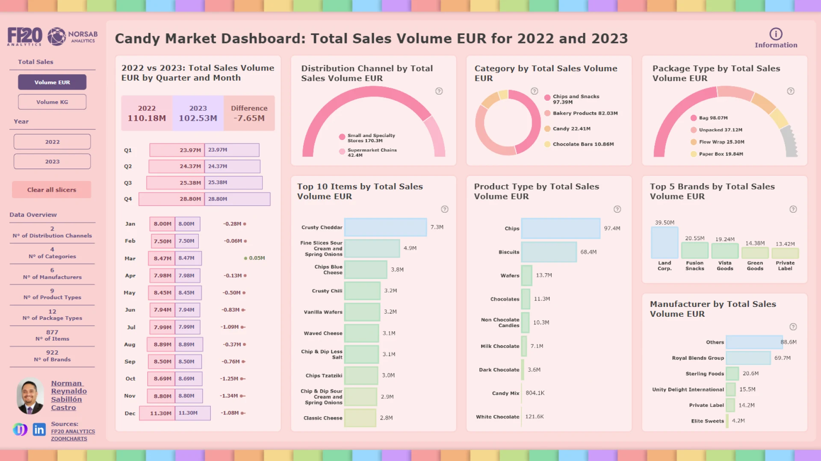Open the Information icon
821x461 pixels.
[x=776, y=34]
